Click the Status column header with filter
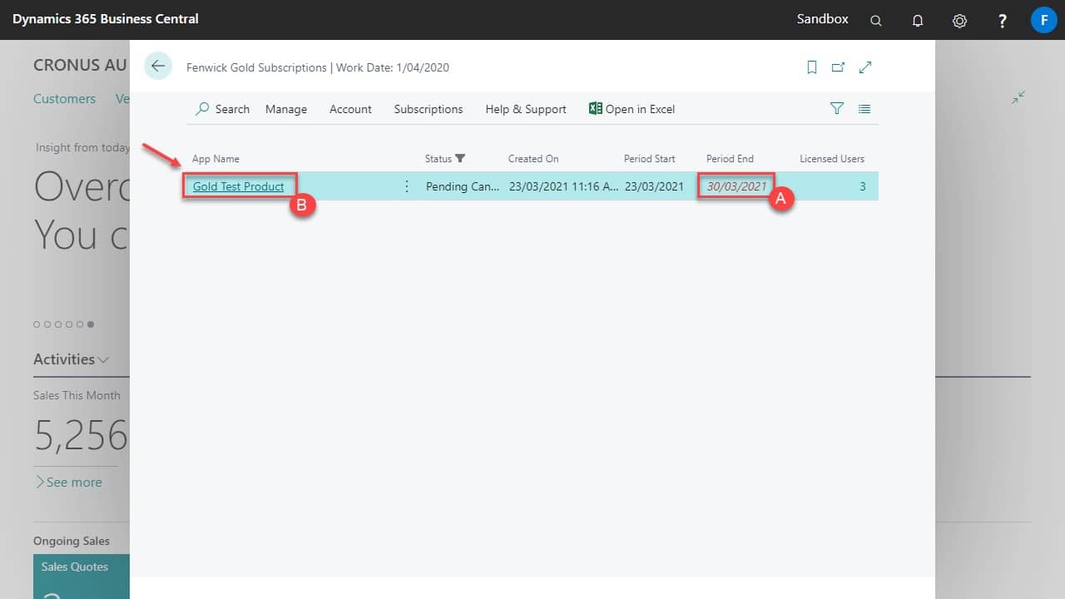1065x599 pixels. coord(445,159)
